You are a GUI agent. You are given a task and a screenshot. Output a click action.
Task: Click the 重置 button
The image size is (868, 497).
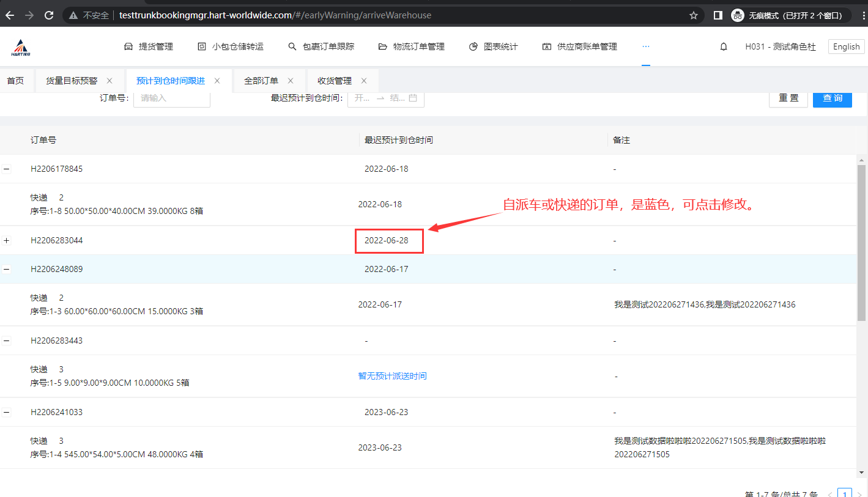pyautogui.click(x=788, y=98)
